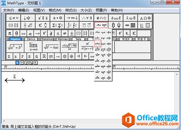
Task: Open the miscellaneous symbols palette (∂ ∞ ℓ)
Action: [116, 18]
